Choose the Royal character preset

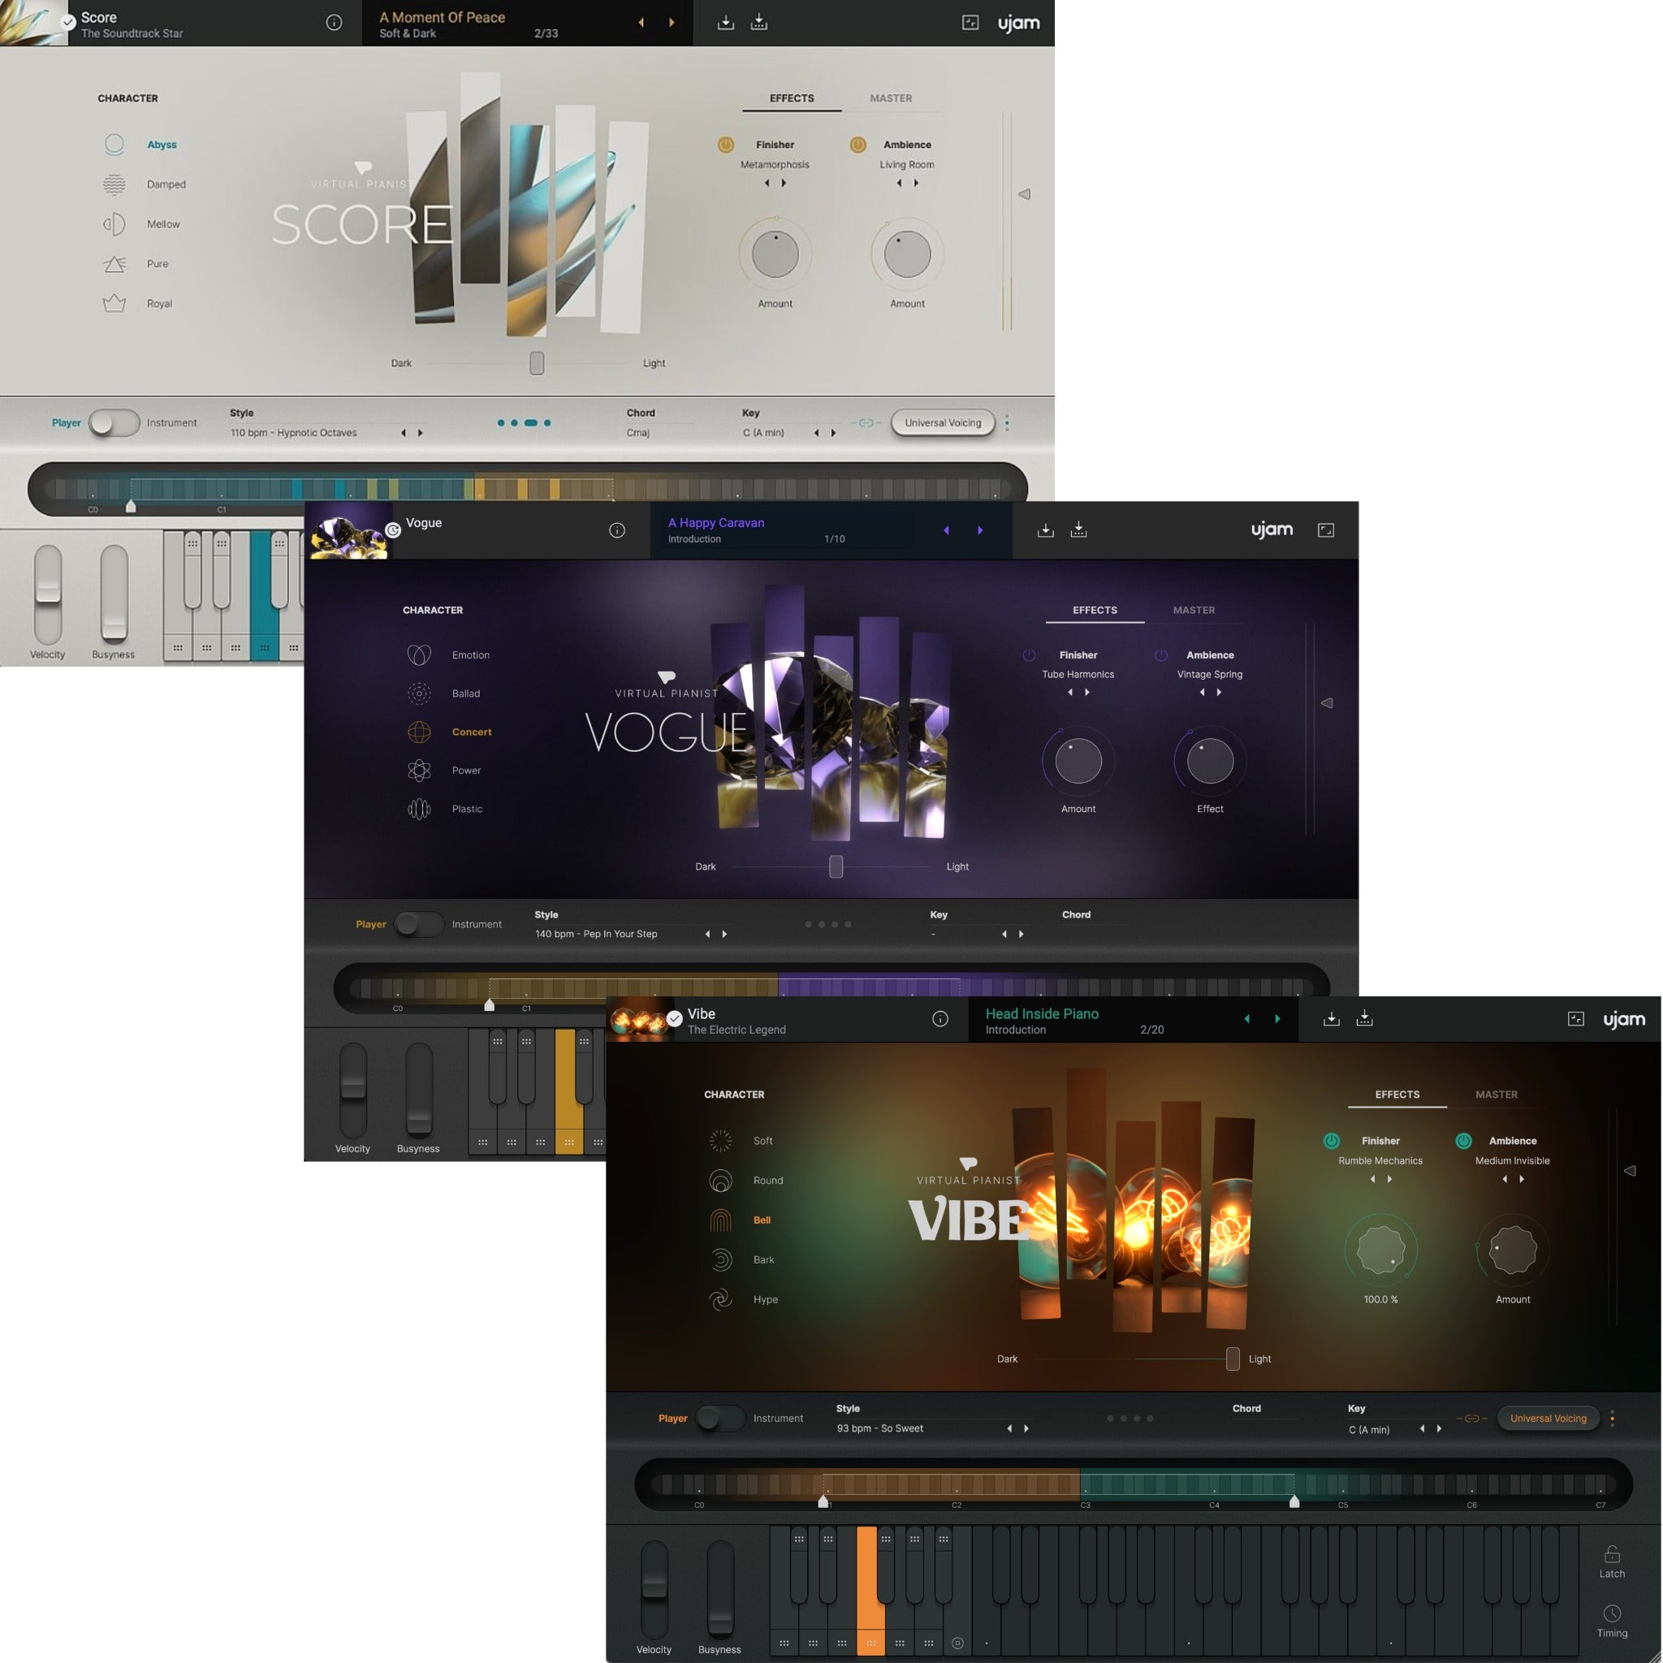159,305
